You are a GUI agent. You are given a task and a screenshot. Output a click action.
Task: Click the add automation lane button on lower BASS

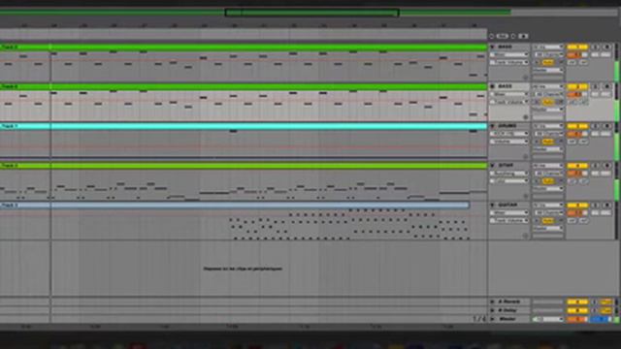[526, 116]
